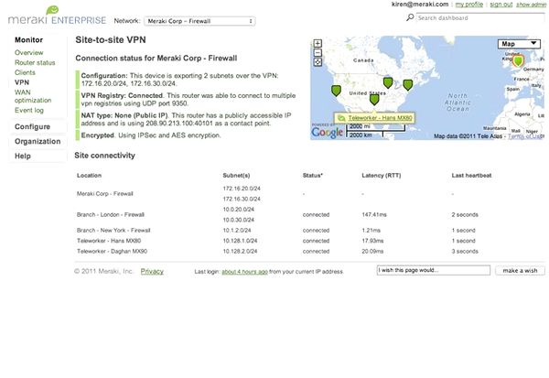Click the 1.21ms latency value
Image resolution: width=549 pixels, height=378 pixels.
[371, 230]
